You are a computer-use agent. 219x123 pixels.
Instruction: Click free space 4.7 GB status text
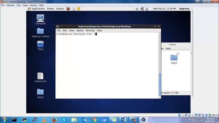[x=170, y=93]
